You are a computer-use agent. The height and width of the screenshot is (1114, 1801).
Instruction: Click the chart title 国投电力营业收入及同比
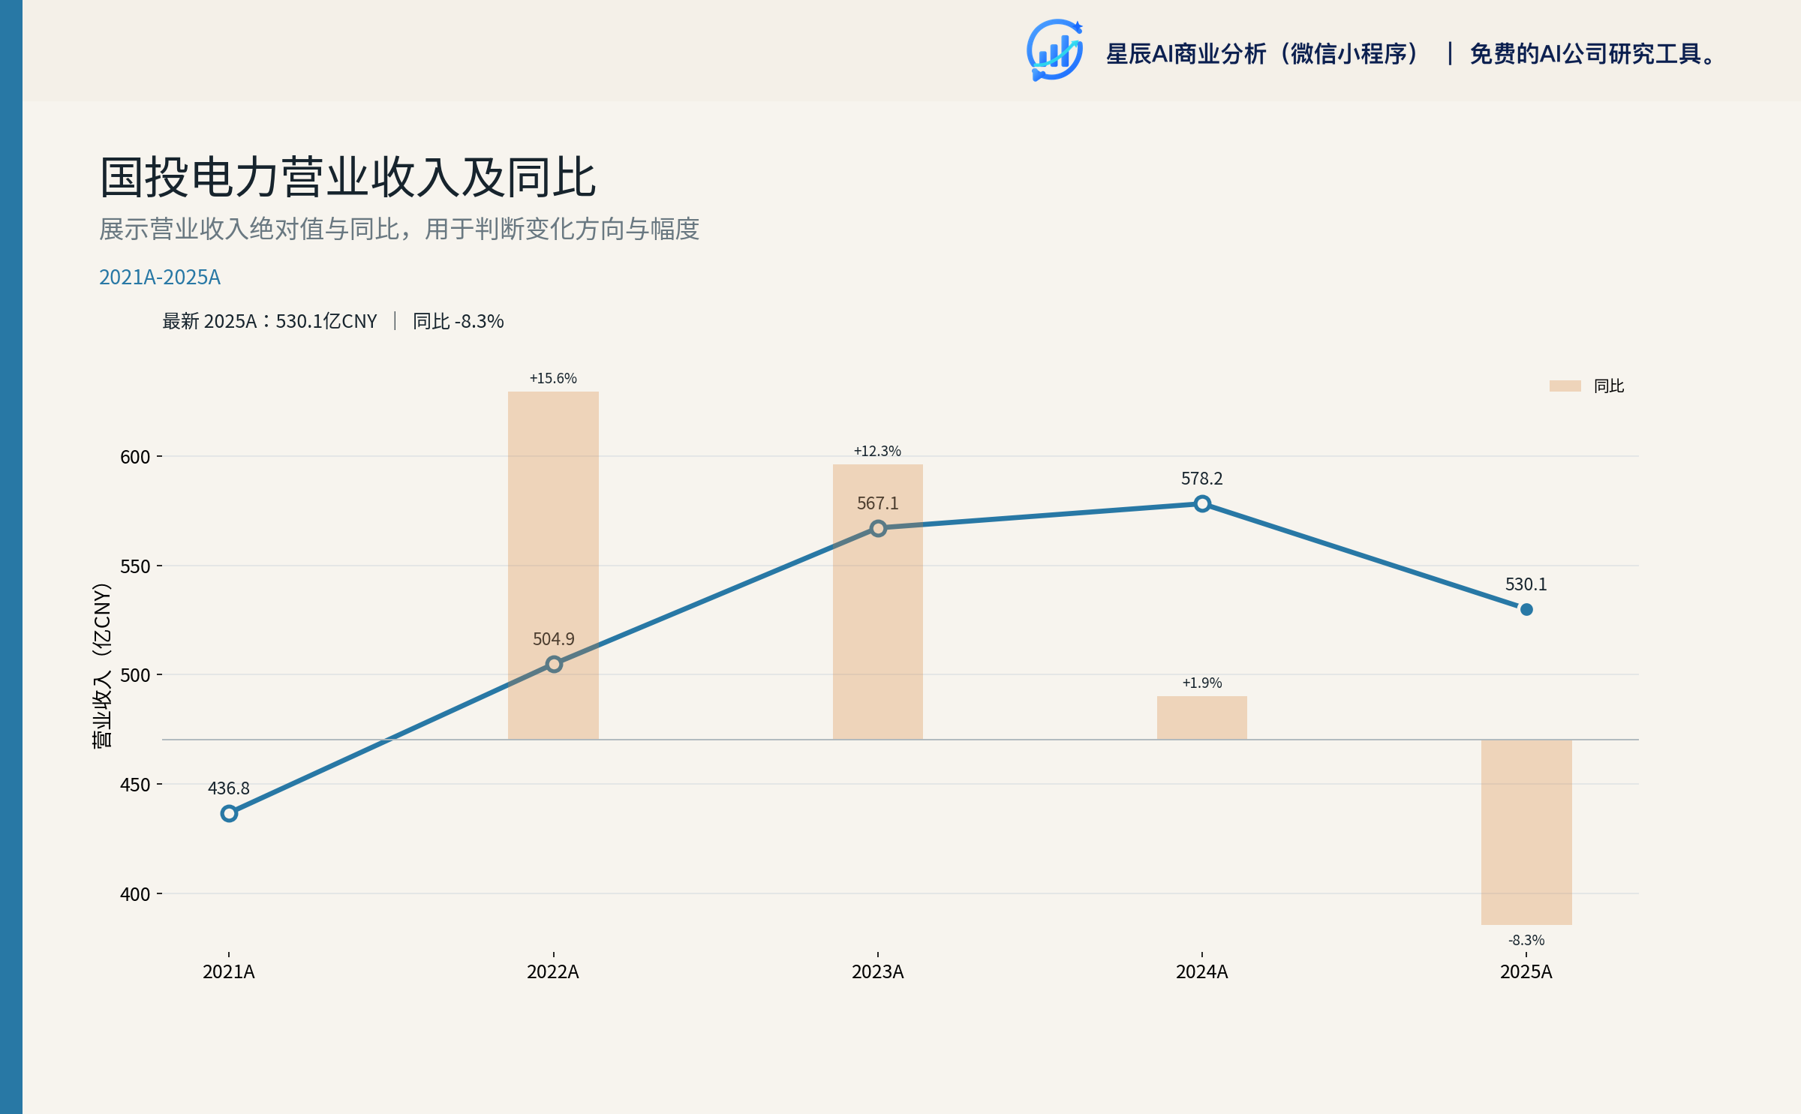(x=348, y=178)
